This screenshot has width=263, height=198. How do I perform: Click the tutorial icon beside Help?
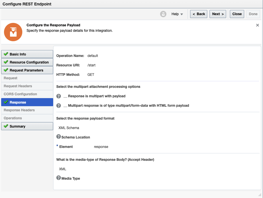click(x=163, y=14)
